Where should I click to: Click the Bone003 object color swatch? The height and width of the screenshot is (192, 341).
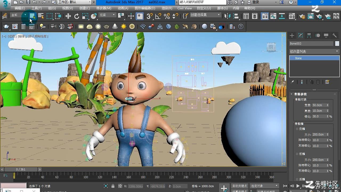click(337, 43)
